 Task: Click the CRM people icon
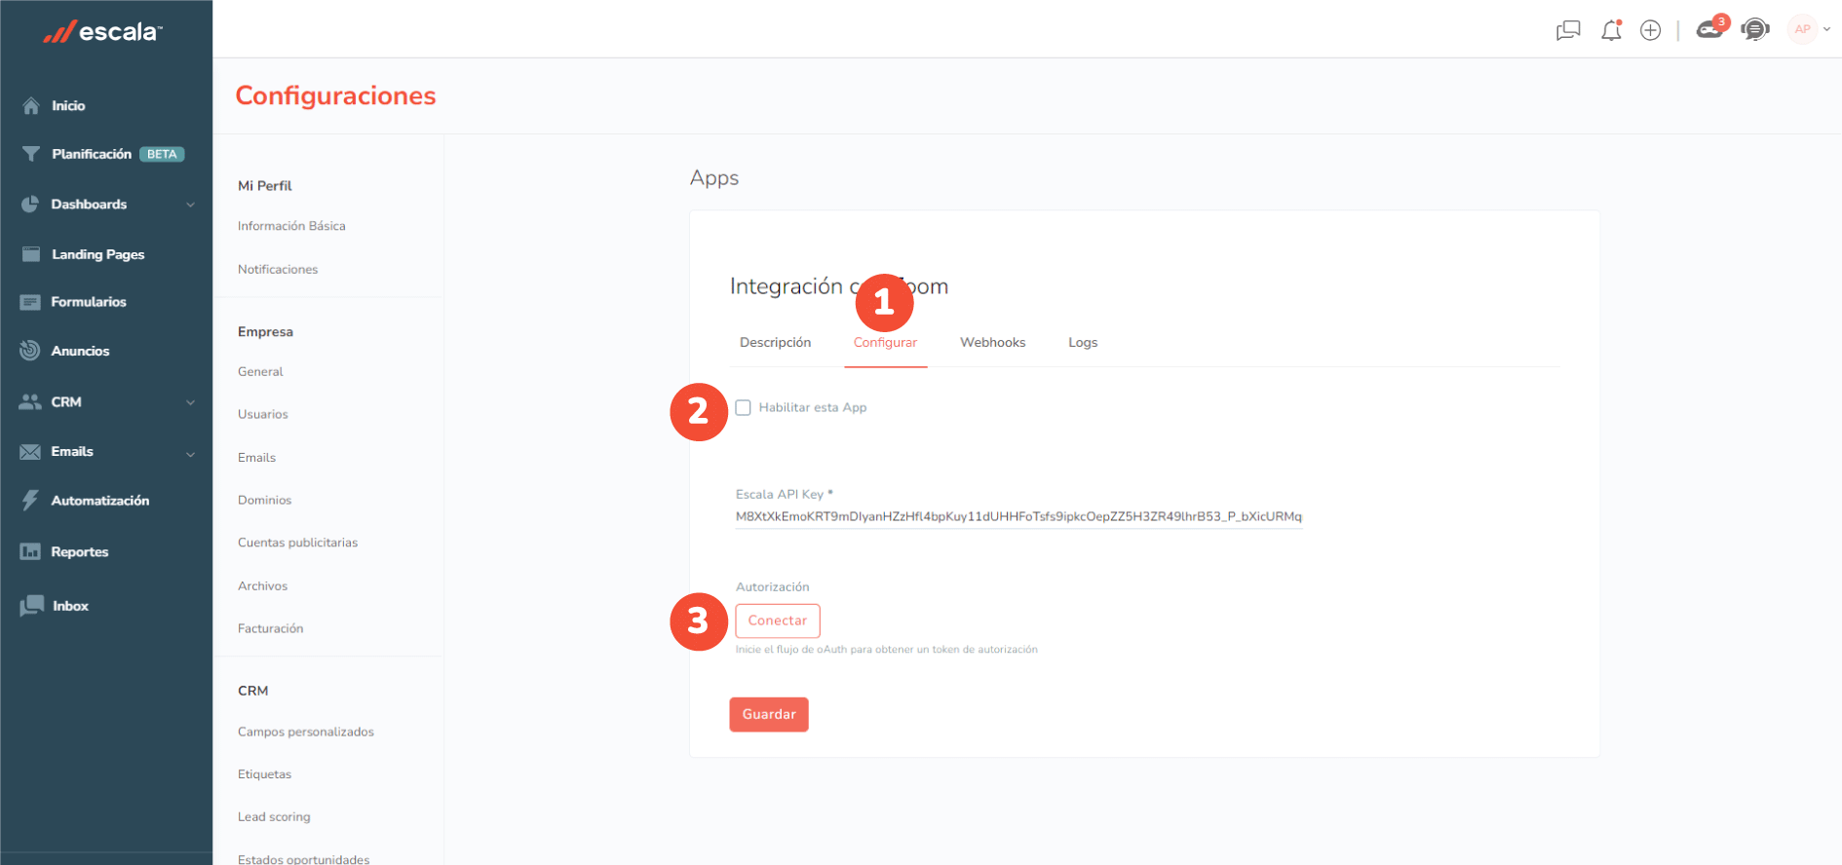point(30,401)
